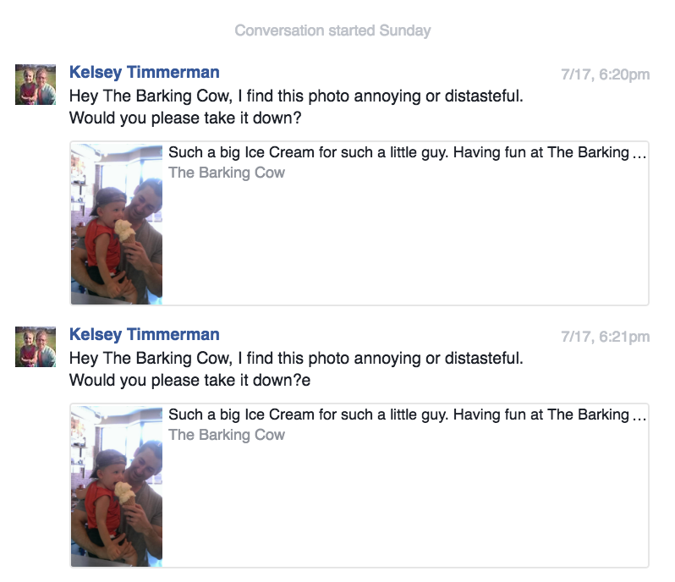Open Kelsey Timmerman's avatar on the 6:21pm message
Image resolution: width=675 pixels, height=582 pixels.
coord(36,347)
